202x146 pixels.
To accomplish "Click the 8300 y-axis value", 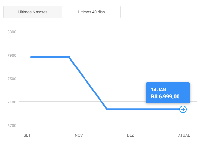I will pos(12,32).
